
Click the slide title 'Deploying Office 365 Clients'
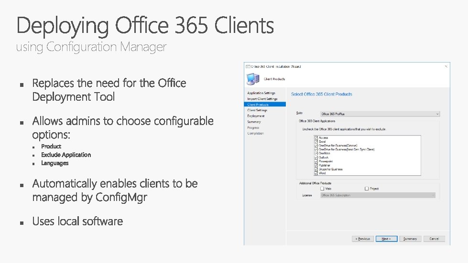pyautogui.click(x=145, y=26)
